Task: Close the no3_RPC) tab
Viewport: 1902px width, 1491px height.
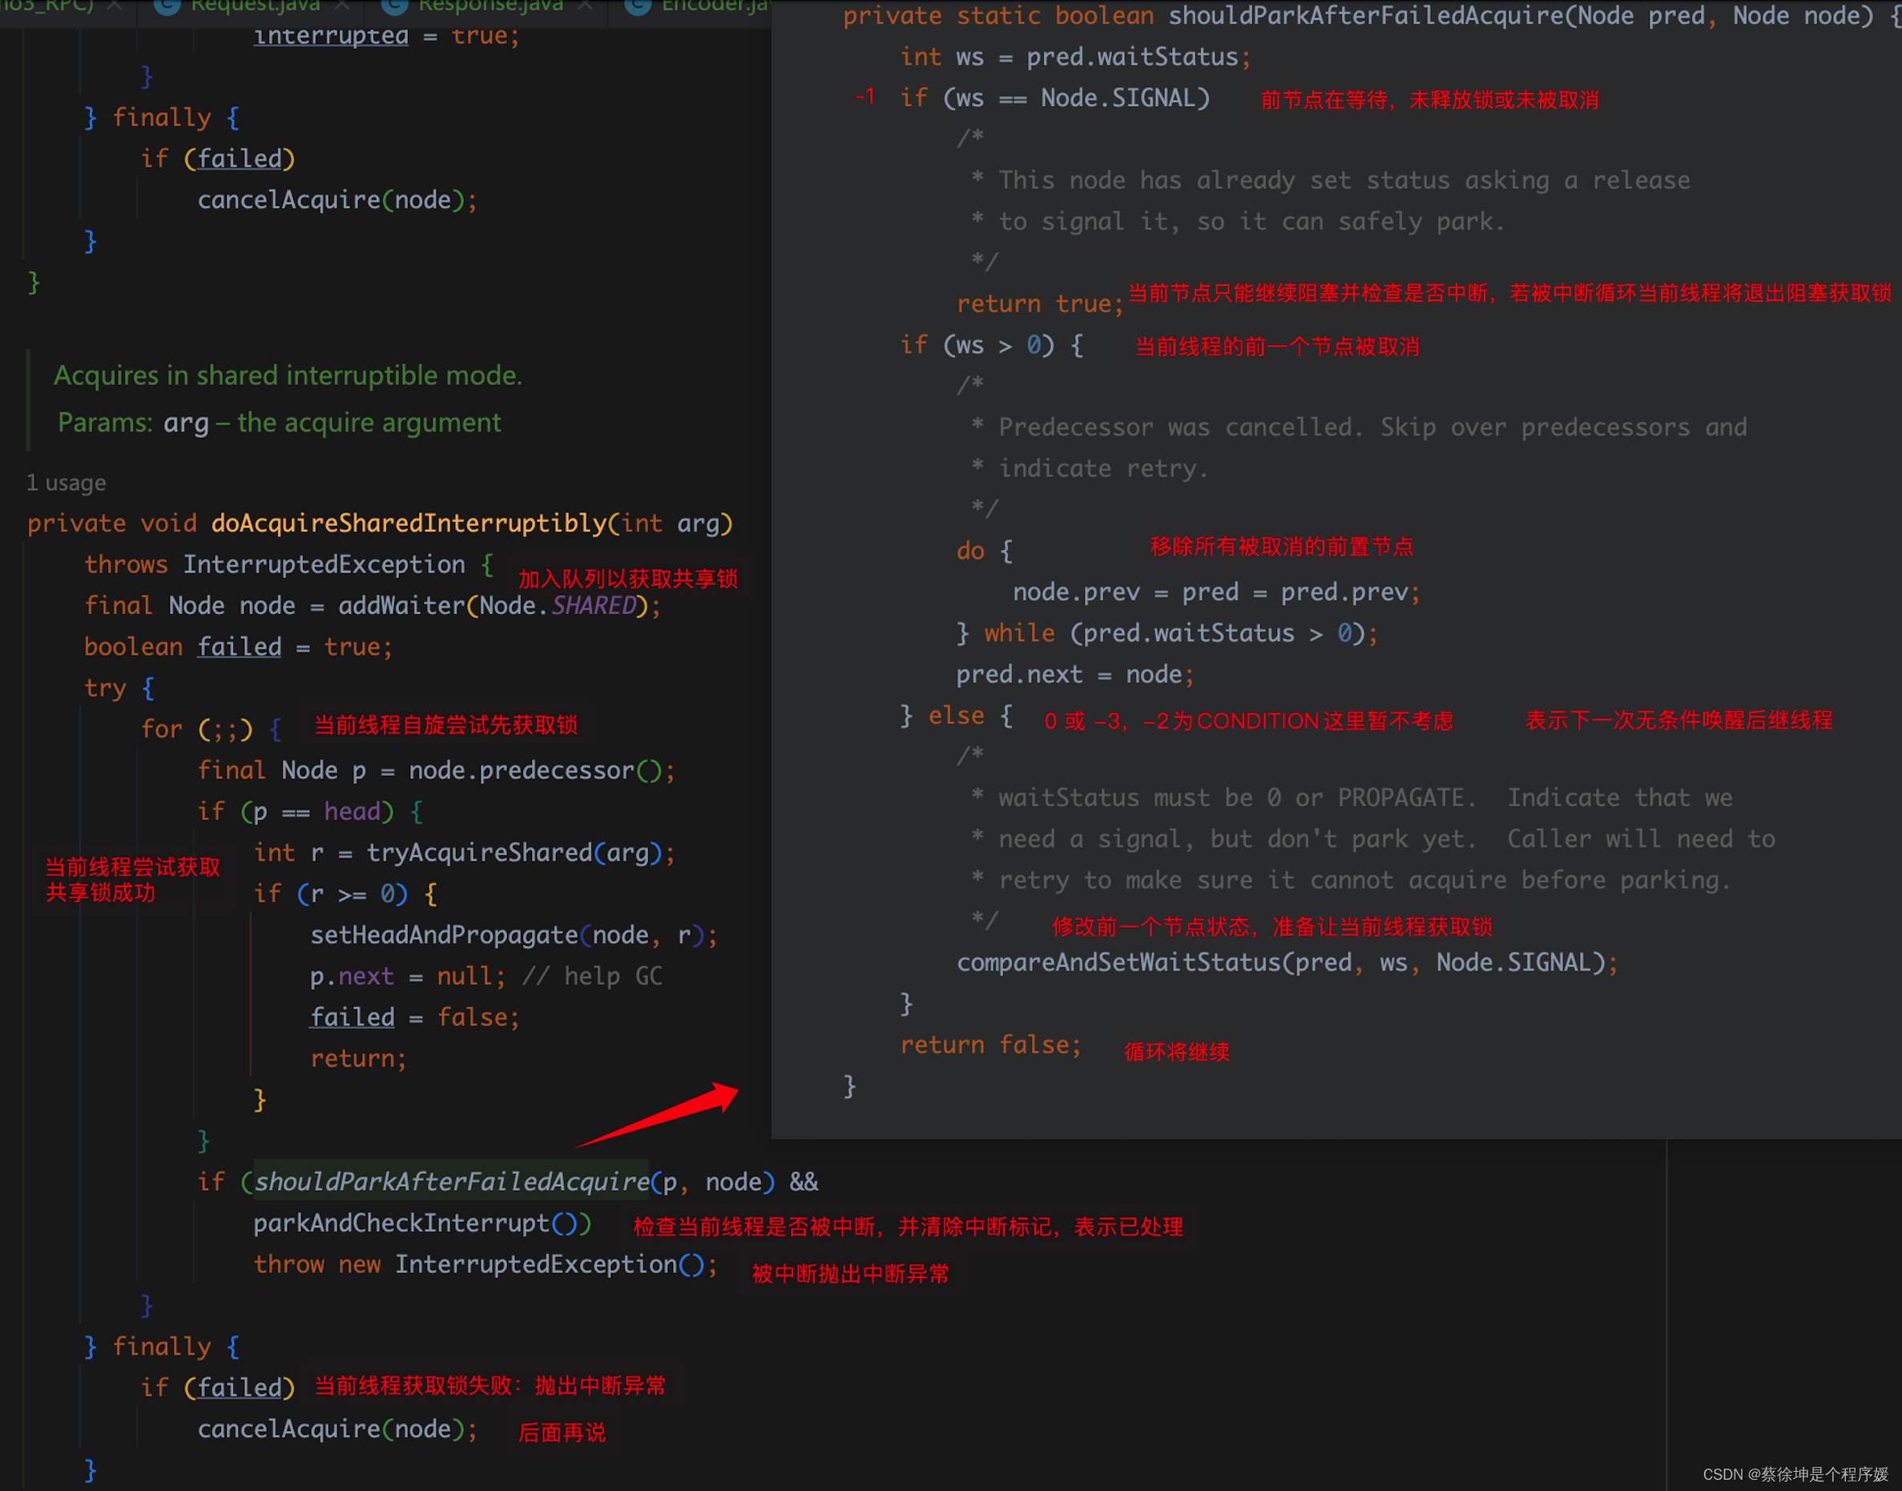Action: (115, 7)
